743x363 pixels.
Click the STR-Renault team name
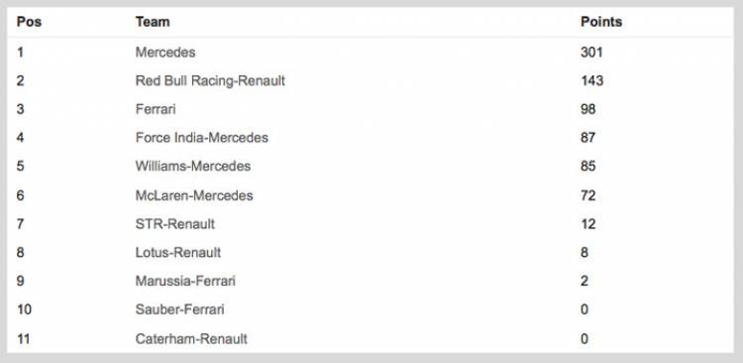coord(174,223)
